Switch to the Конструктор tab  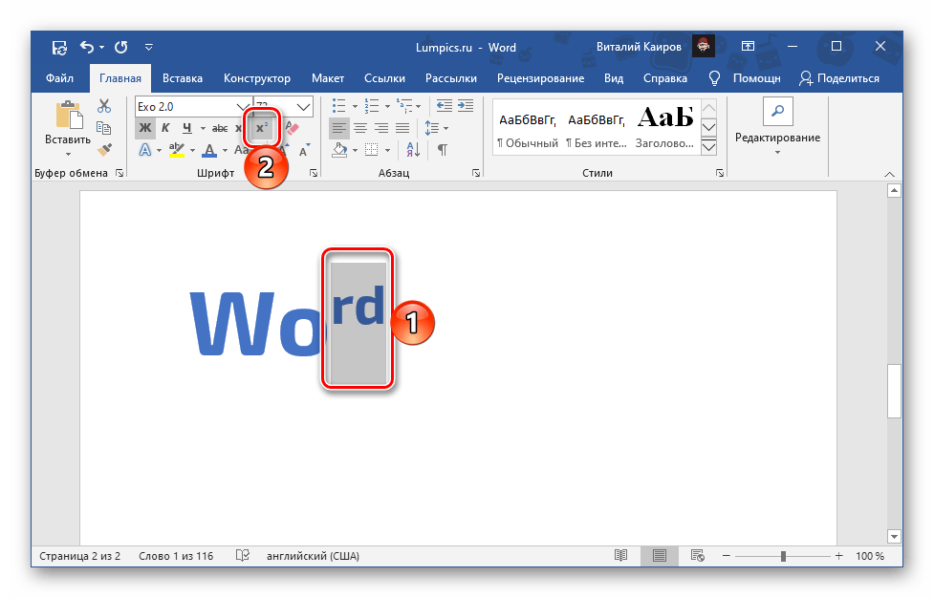click(x=257, y=78)
